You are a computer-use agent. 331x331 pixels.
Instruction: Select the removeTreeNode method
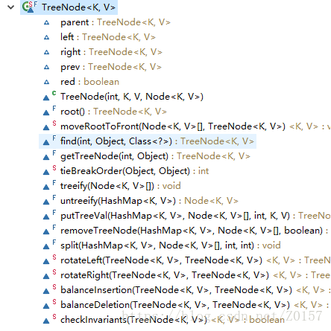(195, 231)
